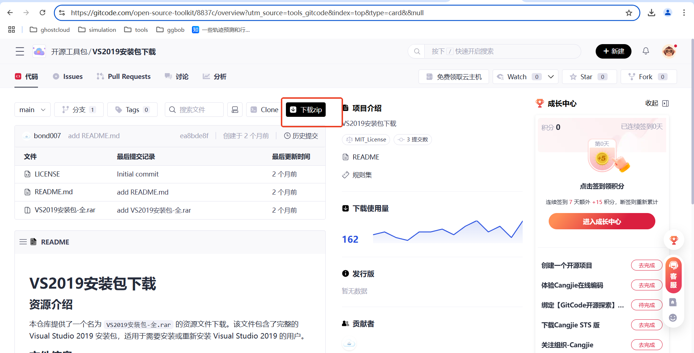Click the MIT_License badge icon
This screenshot has width=694, height=353.
(x=349, y=140)
